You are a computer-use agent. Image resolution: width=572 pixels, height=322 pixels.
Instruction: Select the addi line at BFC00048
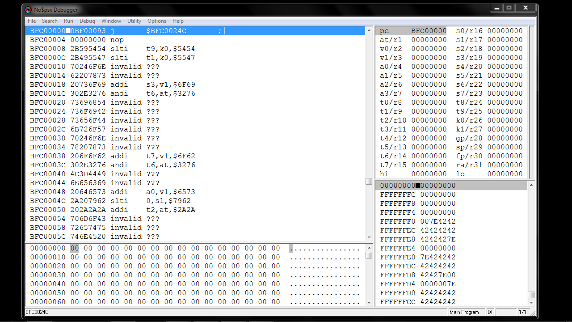coord(195,192)
